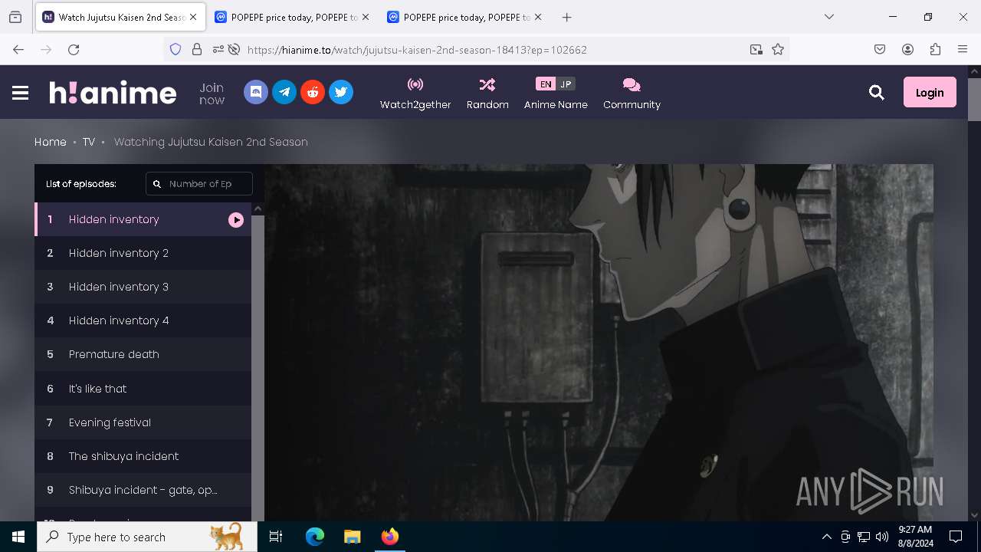Open File Explorer from taskbar
Screen dimensions: 981x552
(352, 537)
